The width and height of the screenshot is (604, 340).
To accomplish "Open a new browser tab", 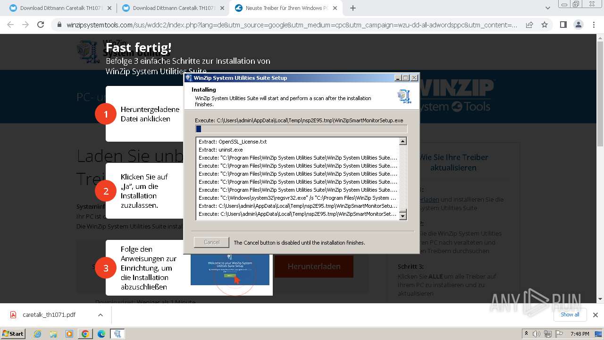I will click(353, 8).
